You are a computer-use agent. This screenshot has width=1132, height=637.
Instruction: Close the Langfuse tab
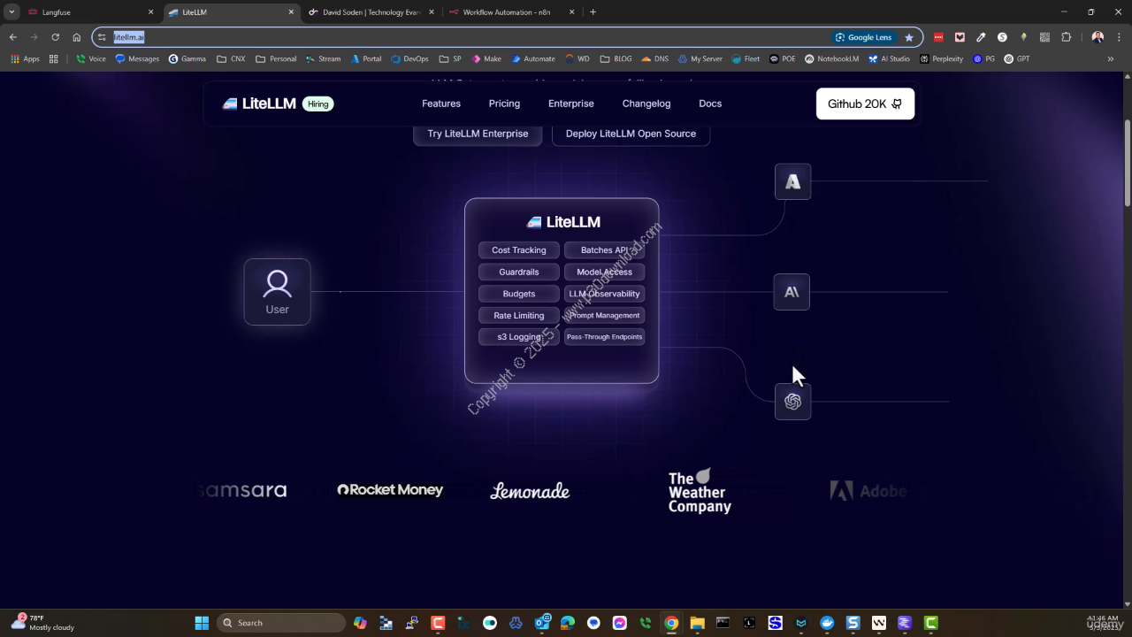pos(150,12)
